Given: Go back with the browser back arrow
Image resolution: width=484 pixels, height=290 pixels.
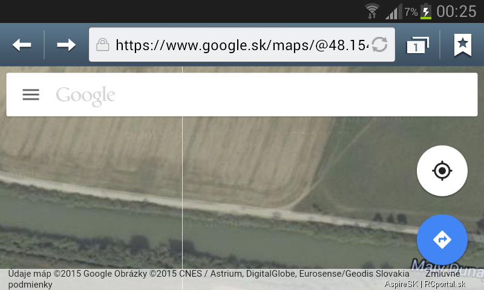Looking at the screenshot, I should pyautogui.click(x=22, y=45).
